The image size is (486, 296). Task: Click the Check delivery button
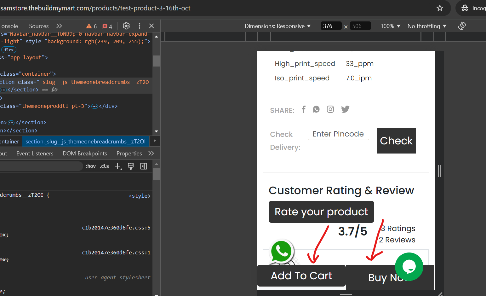pyautogui.click(x=396, y=141)
